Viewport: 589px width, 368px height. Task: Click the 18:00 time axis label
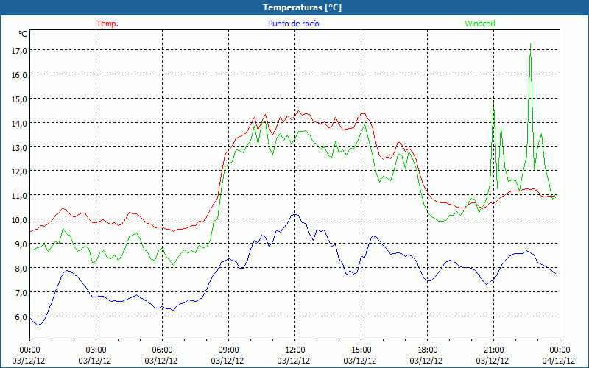[428, 350]
